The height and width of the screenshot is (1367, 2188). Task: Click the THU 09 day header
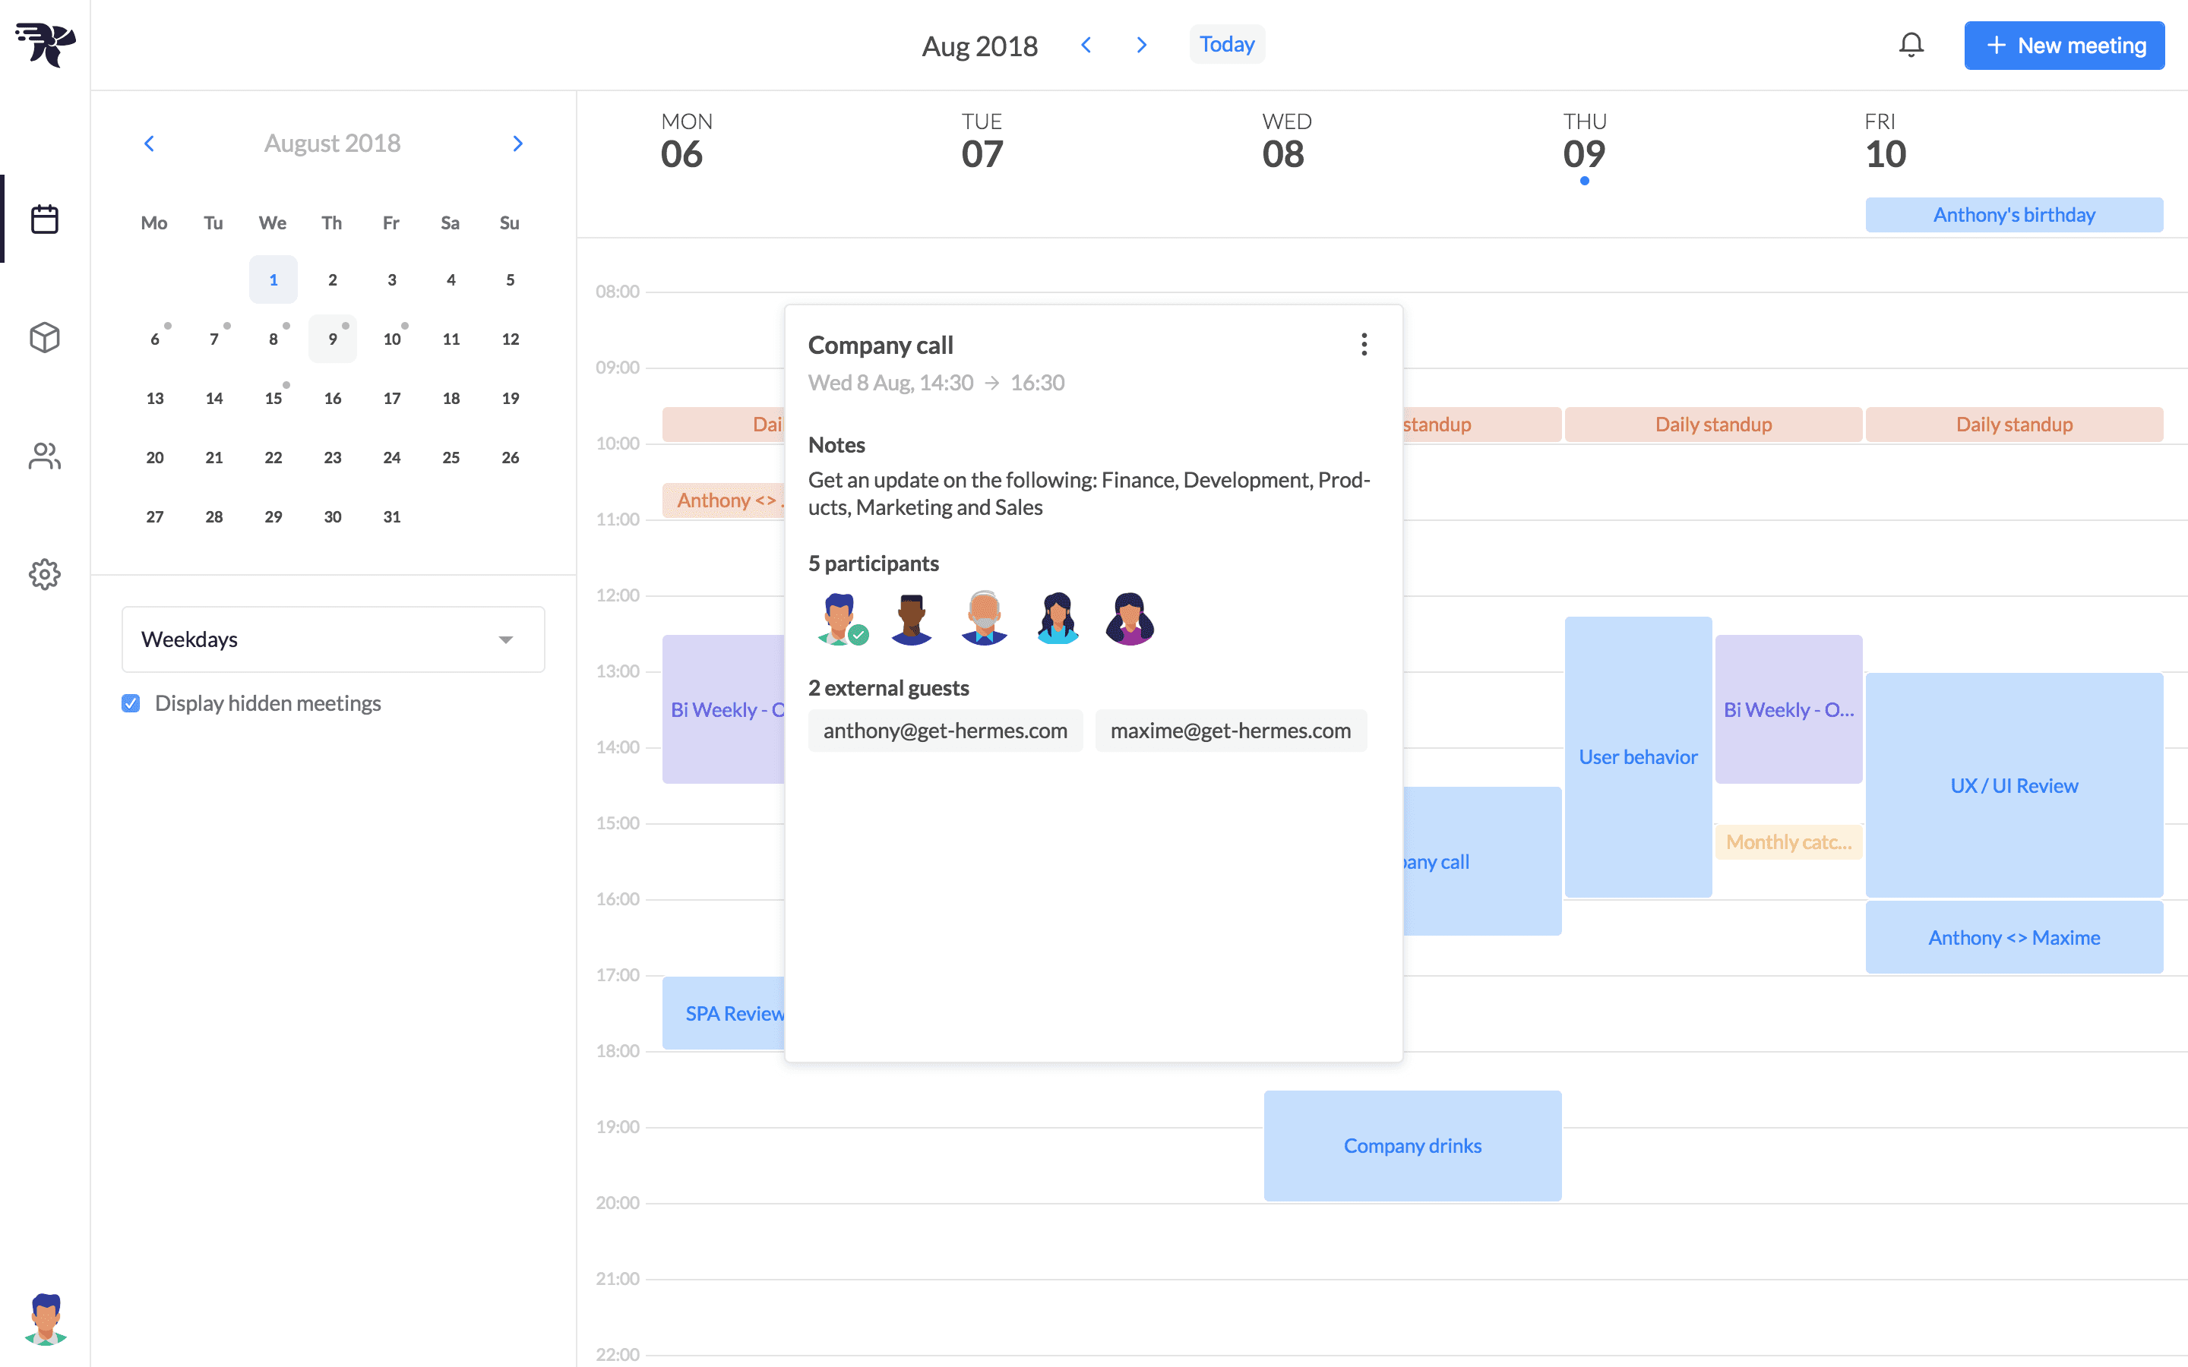(1585, 142)
